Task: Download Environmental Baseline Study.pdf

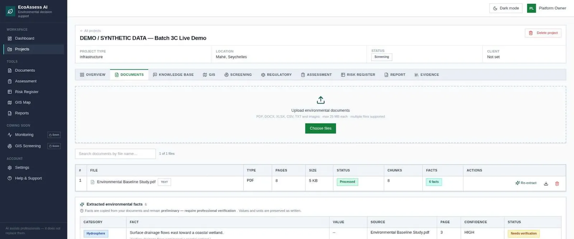Action: pyautogui.click(x=546, y=183)
